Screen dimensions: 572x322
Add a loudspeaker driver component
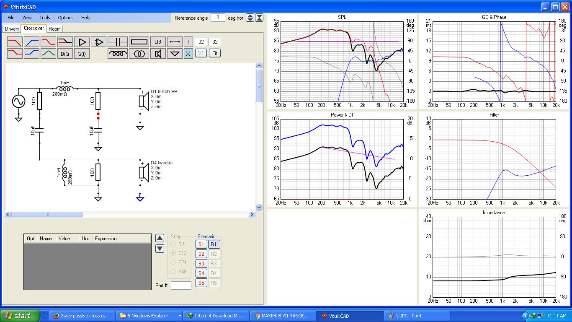(158, 53)
